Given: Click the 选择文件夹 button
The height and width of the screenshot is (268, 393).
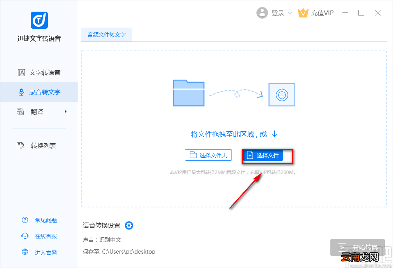Looking at the screenshot, I should point(208,155).
